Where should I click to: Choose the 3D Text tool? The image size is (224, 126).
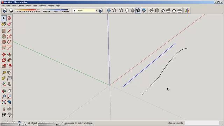click(x=9, y=84)
